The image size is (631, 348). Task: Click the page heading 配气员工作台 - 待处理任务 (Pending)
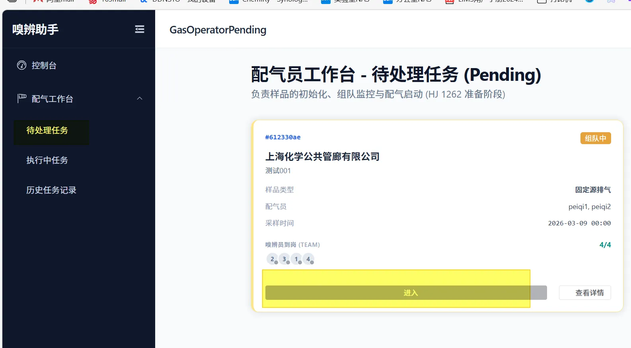click(396, 74)
